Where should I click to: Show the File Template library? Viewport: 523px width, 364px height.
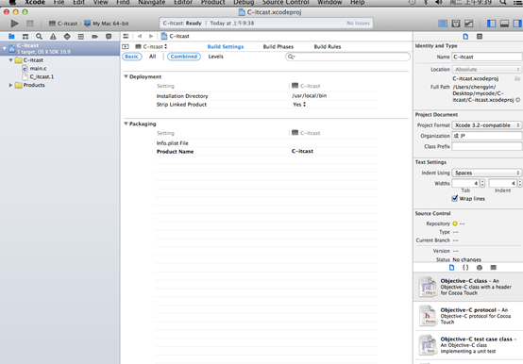coord(451,268)
